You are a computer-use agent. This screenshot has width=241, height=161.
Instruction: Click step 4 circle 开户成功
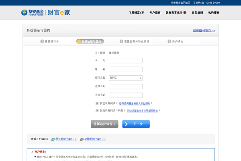pyautogui.click(x=170, y=41)
